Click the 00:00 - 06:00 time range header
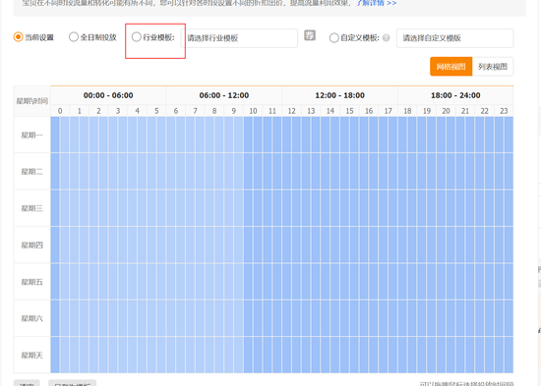The width and height of the screenshot is (541, 386). pos(108,95)
